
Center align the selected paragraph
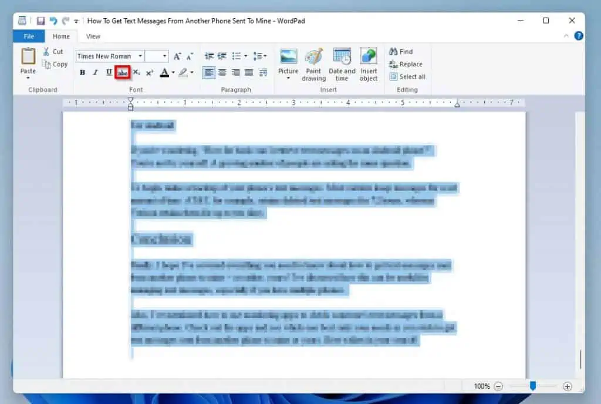coord(222,72)
